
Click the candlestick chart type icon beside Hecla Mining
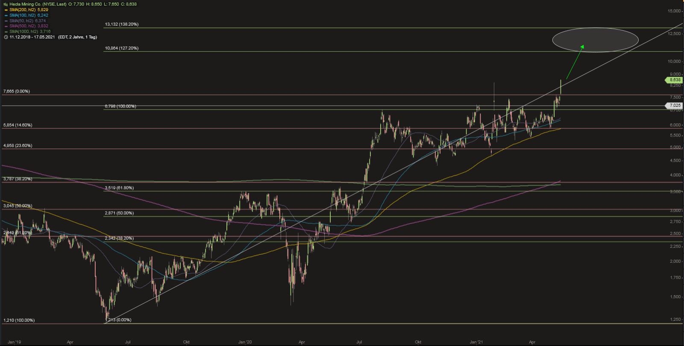pos(6,4)
